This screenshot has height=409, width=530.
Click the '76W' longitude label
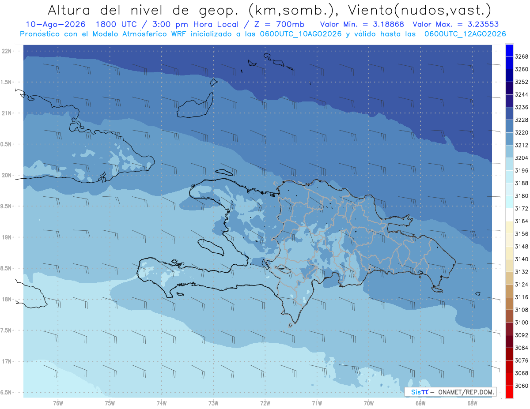click(58, 403)
